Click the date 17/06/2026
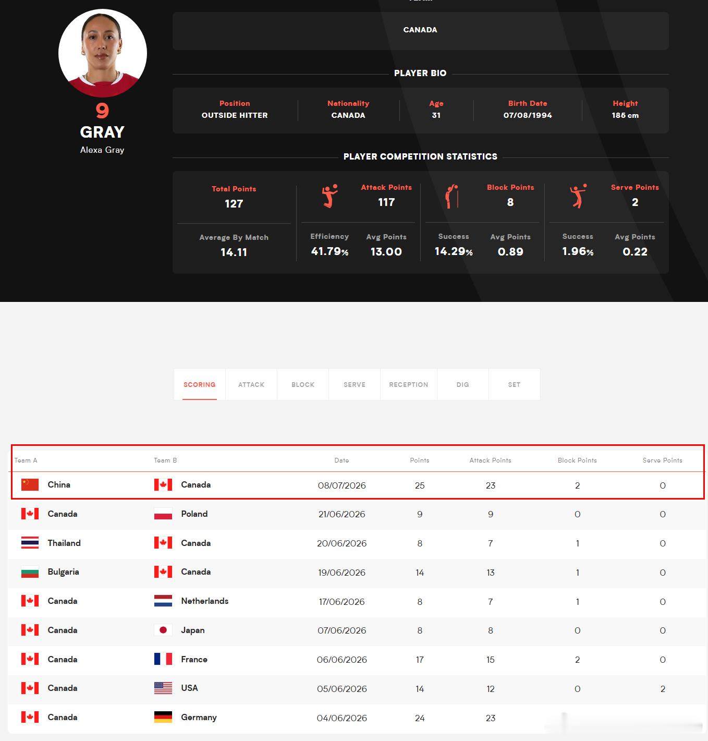708x741 pixels. [342, 602]
